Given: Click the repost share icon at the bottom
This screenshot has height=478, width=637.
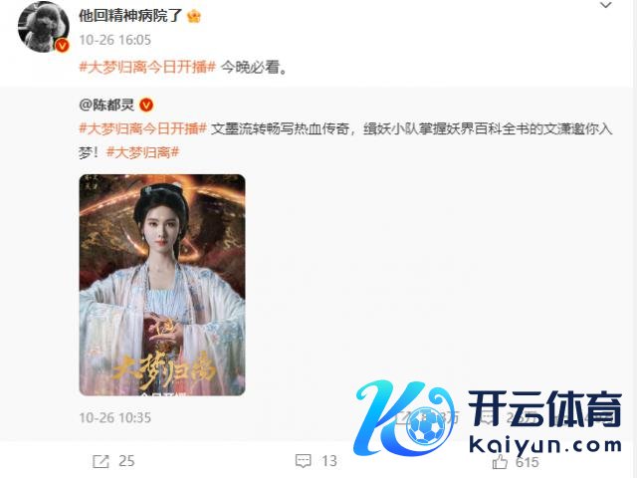Looking at the screenshot, I should tap(101, 461).
